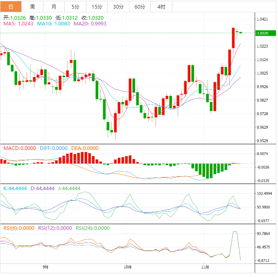Screen dimensions: 278x277
Task: Click the 9月 date axis label
Action: 45,267
